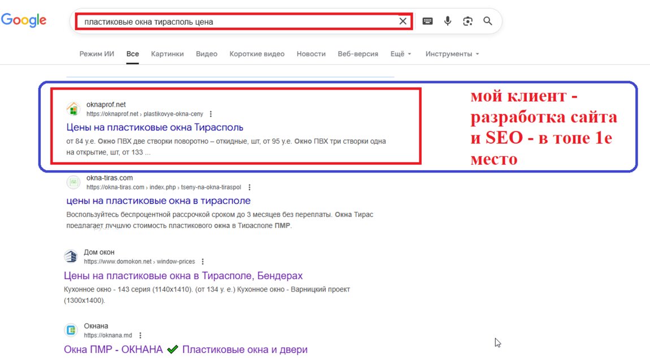
Task: Click the Окнана site favicon
Action: pos(71,330)
